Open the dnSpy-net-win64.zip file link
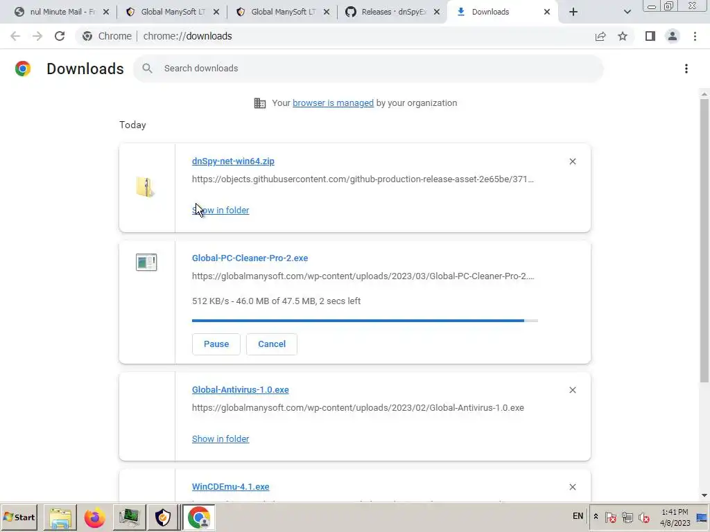Viewport: 710px width, 532px height. coord(233,161)
